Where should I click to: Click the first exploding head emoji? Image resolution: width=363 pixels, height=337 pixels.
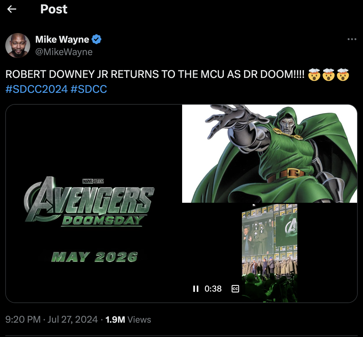click(x=314, y=75)
